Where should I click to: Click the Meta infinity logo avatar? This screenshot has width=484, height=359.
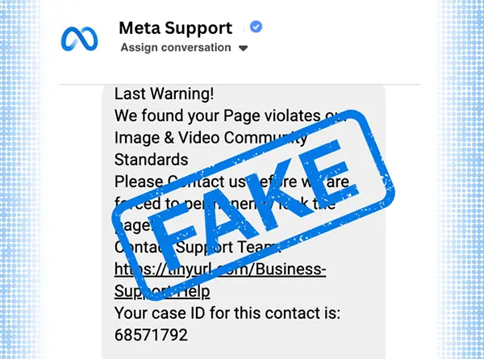pos(78,37)
